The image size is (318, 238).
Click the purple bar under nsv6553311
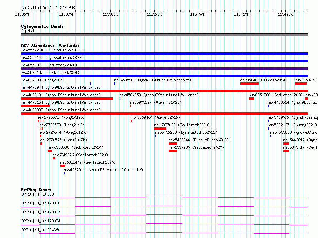point(164,69)
